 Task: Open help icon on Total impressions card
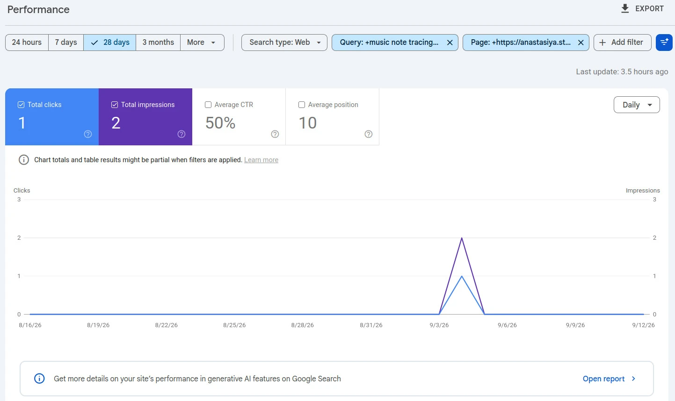coord(181,134)
